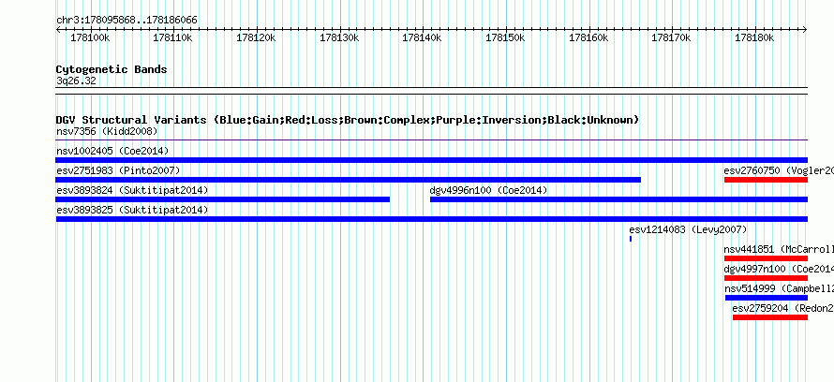Click the esv2760750 (Vogler) red loss bar
Image resolution: width=834 pixels, height=382 pixels.
tap(766, 180)
